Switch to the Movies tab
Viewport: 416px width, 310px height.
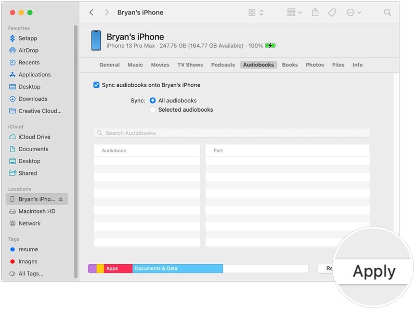(x=160, y=65)
